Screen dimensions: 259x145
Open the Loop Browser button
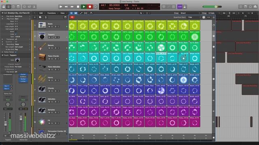click(x=251, y=7)
